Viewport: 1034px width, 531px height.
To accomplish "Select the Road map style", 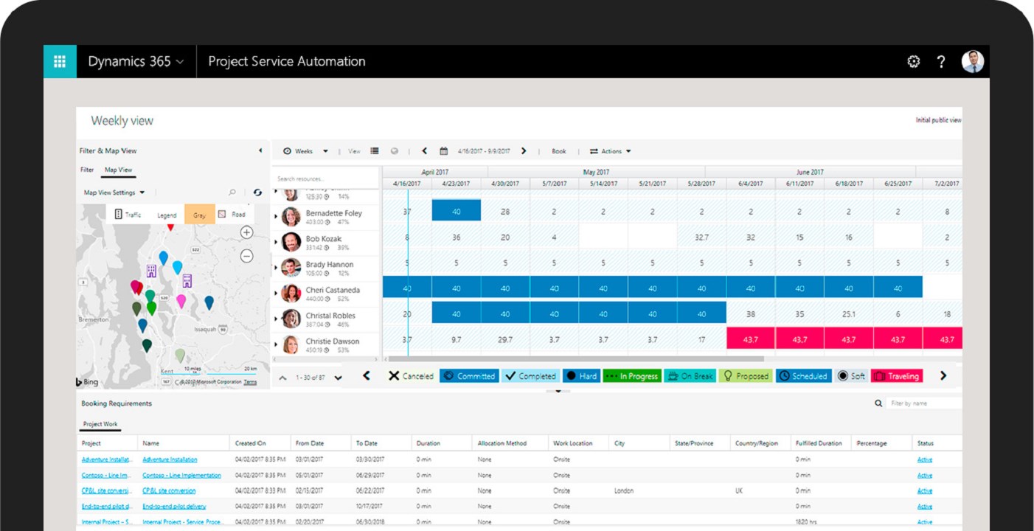I will coord(232,215).
